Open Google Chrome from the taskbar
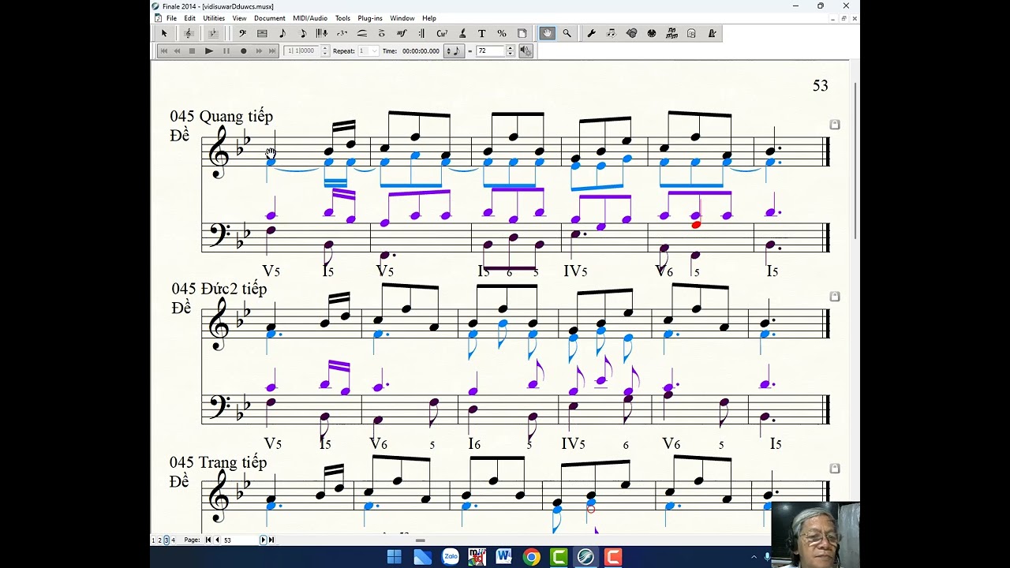The height and width of the screenshot is (568, 1010). click(x=531, y=557)
